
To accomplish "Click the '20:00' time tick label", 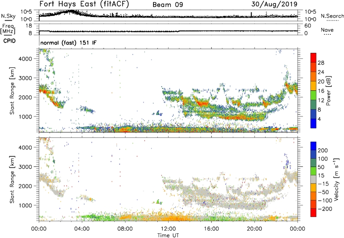I will (x=255, y=229).
